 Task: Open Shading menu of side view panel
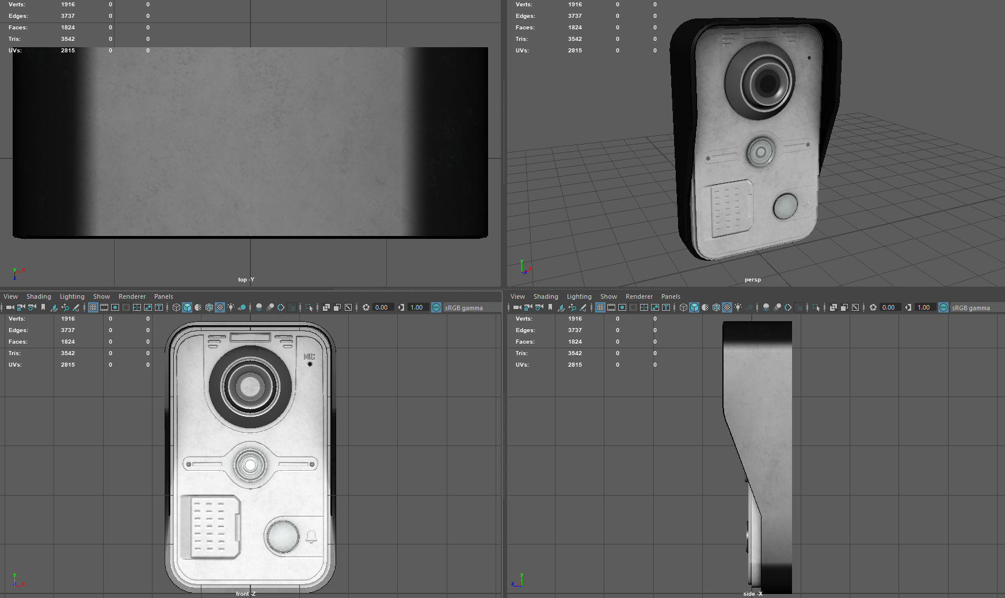[546, 296]
